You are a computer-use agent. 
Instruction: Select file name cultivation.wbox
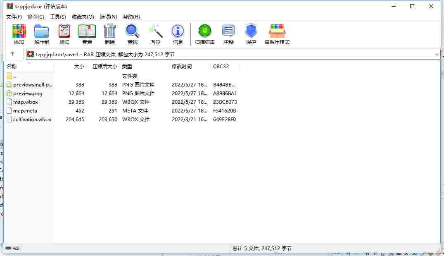tap(32, 120)
